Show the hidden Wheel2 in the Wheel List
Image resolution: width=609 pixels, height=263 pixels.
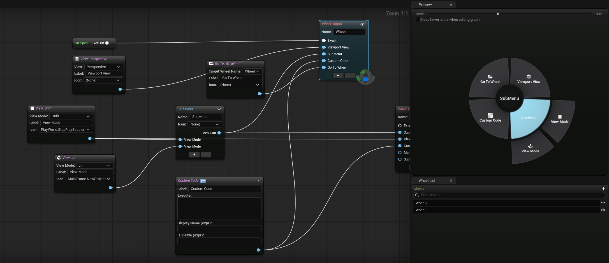[603, 203]
